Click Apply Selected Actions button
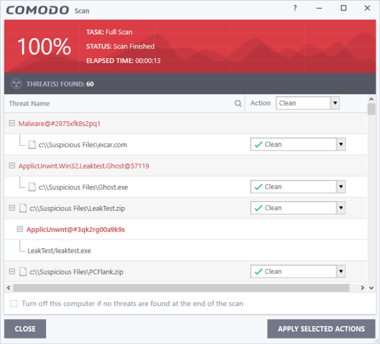Image resolution: width=380 pixels, height=344 pixels. [321, 329]
